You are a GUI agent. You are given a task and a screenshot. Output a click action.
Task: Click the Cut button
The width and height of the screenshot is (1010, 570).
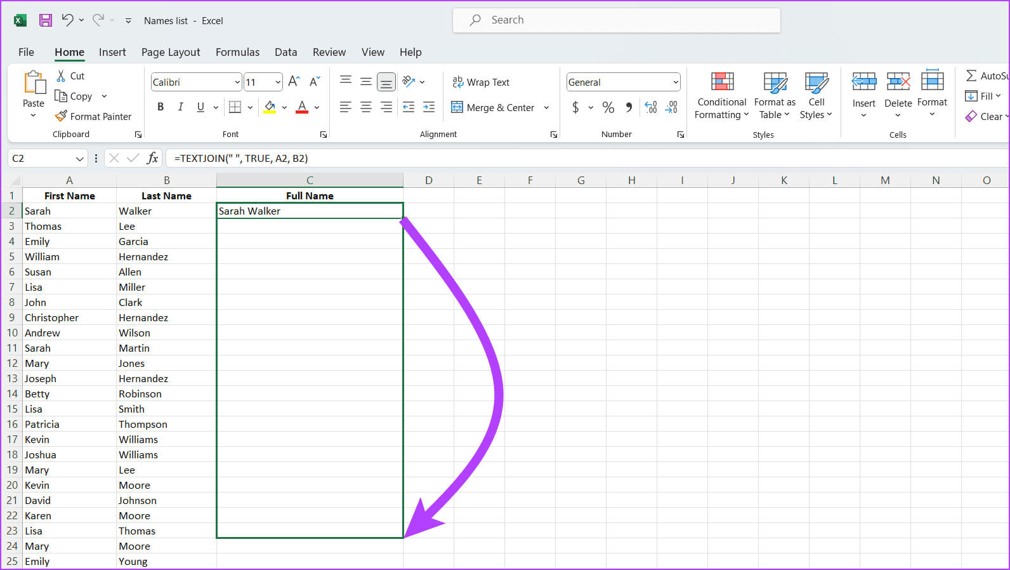(x=70, y=76)
